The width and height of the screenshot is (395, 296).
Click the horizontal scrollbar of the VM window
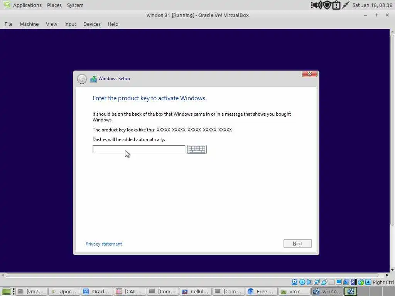192,275
